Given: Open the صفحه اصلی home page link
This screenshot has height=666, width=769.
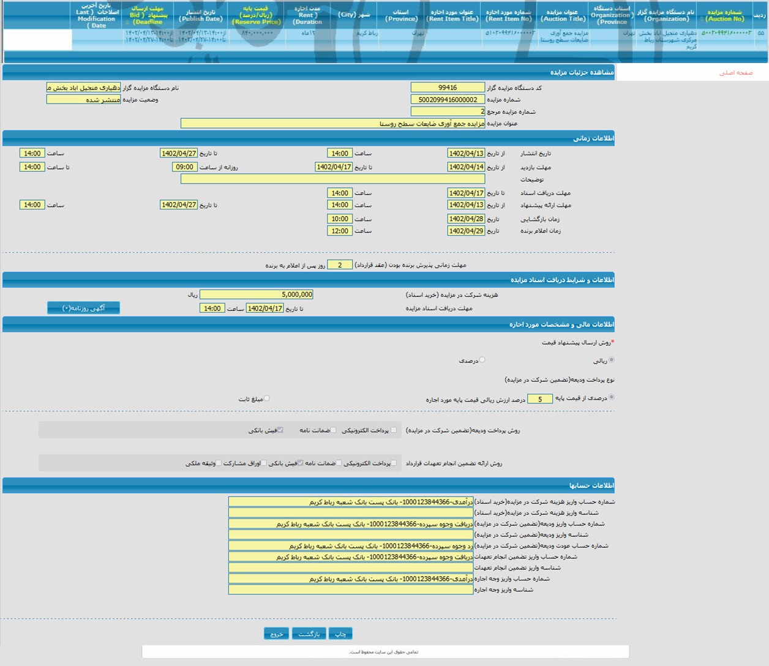Looking at the screenshot, I should tap(735, 73).
